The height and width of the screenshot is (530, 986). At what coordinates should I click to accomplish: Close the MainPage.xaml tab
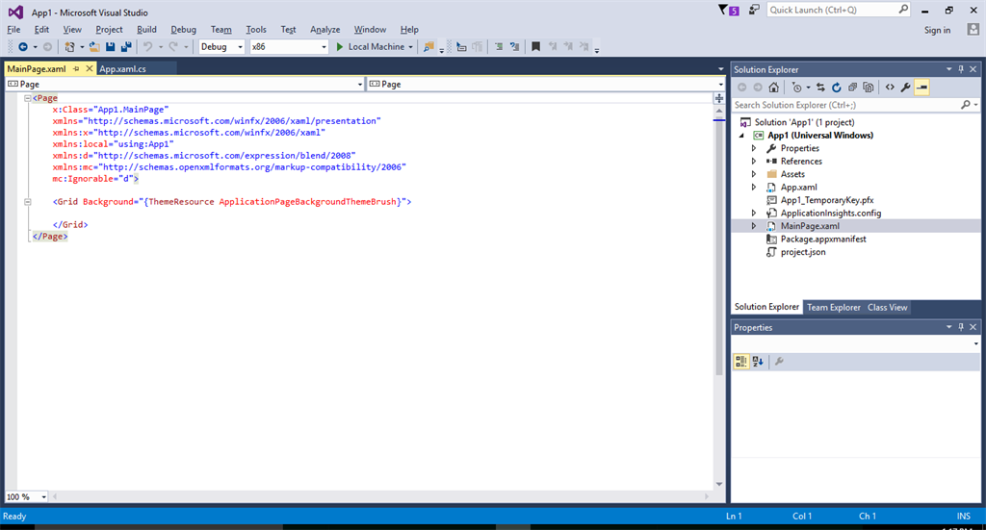(x=90, y=68)
